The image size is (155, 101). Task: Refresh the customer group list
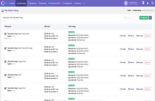tap(150, 18)
